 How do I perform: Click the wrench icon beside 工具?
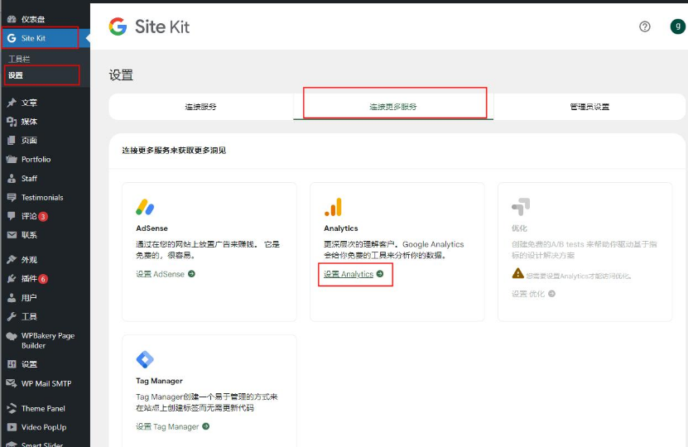[x=12, y=317]
